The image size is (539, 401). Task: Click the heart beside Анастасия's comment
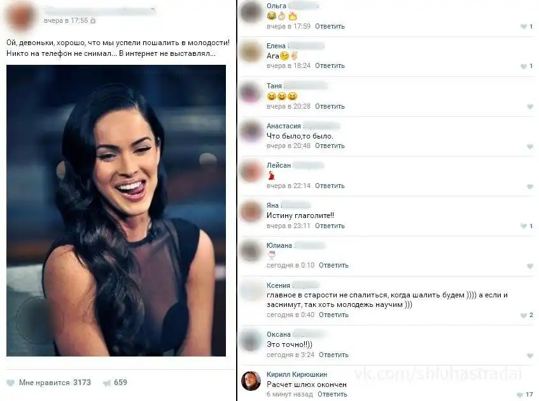(529, 146)
